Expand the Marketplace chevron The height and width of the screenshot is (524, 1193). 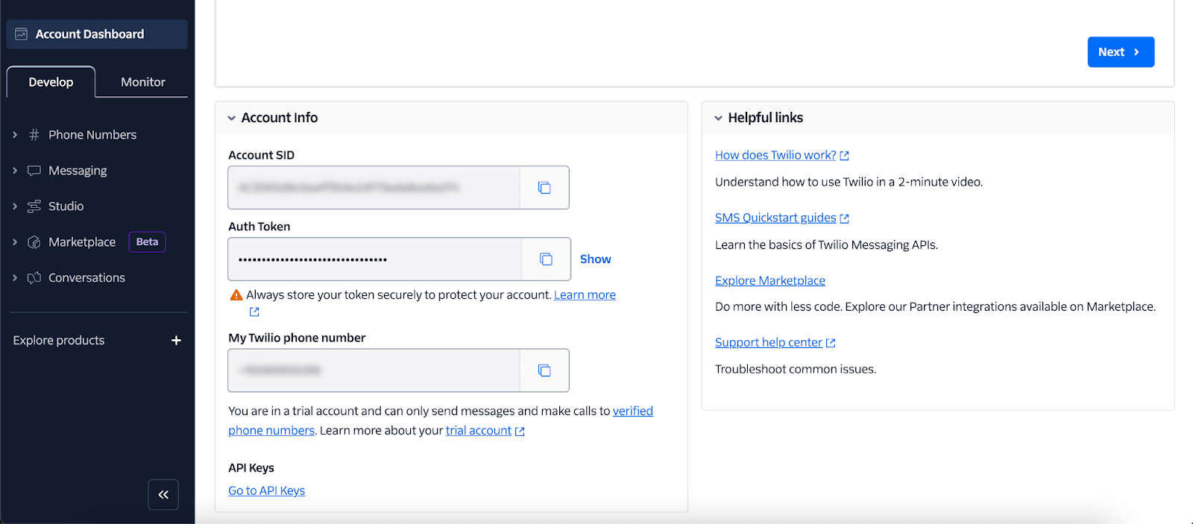point(15,242)
